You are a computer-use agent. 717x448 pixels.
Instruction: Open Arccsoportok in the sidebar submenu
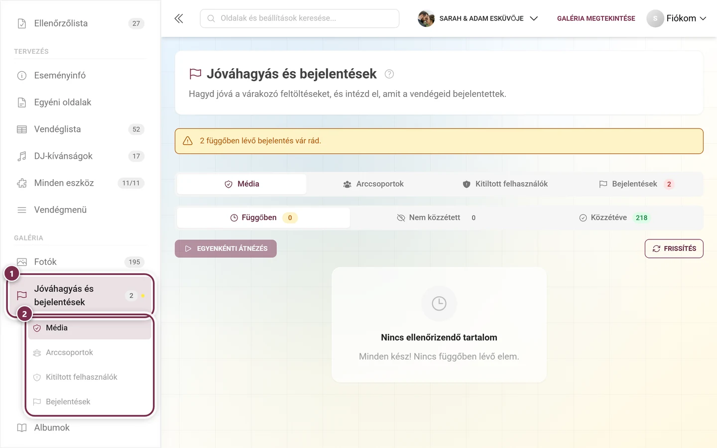click(90, 352)
